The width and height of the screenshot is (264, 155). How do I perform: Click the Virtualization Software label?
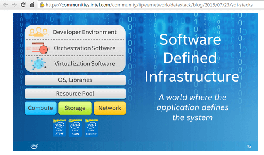pyautogui.click(x=85, y=64)
